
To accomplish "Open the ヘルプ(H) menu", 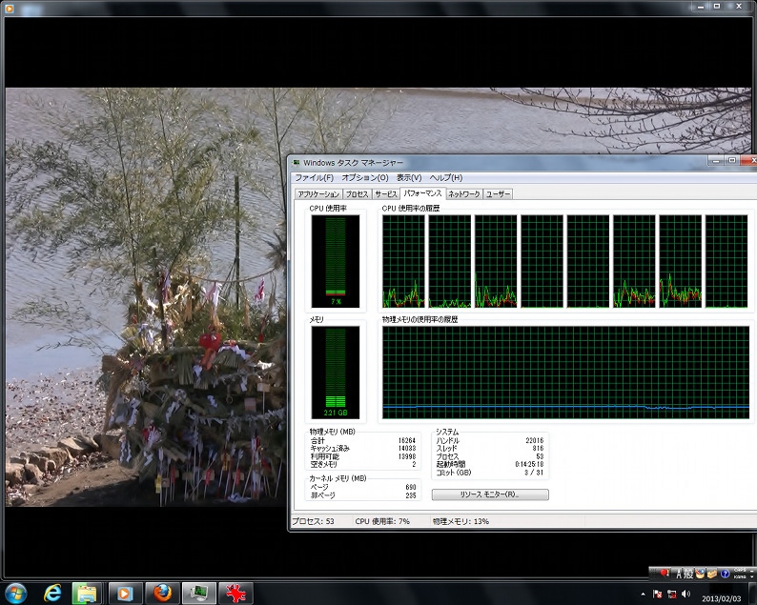I will 445,177.
